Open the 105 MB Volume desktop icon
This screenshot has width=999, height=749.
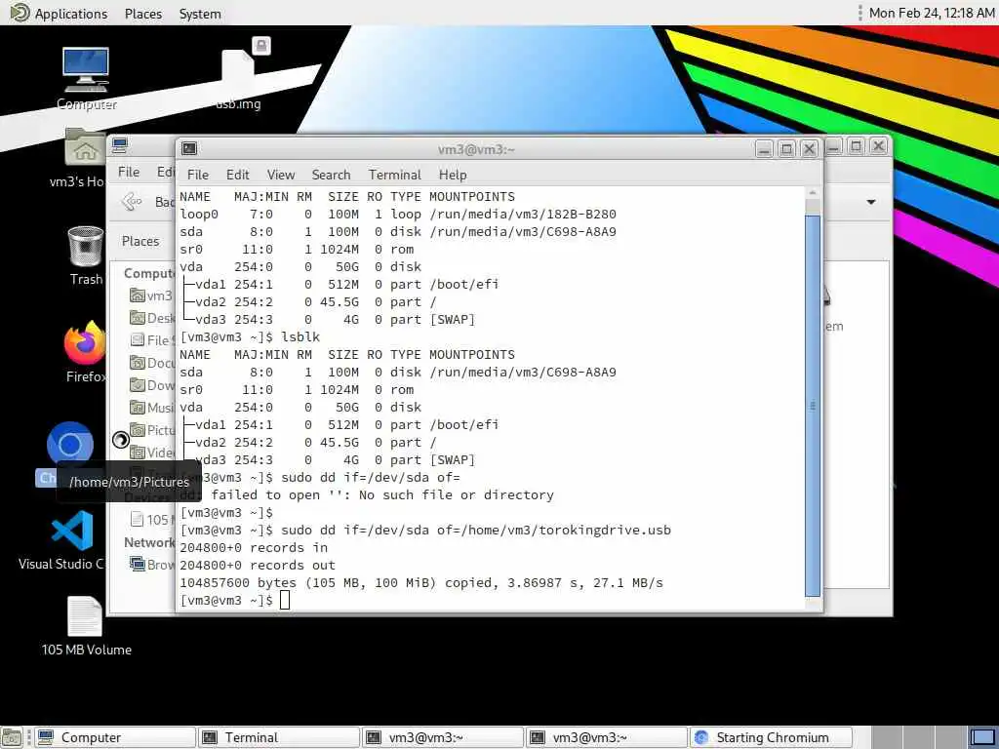coord(85,616)
